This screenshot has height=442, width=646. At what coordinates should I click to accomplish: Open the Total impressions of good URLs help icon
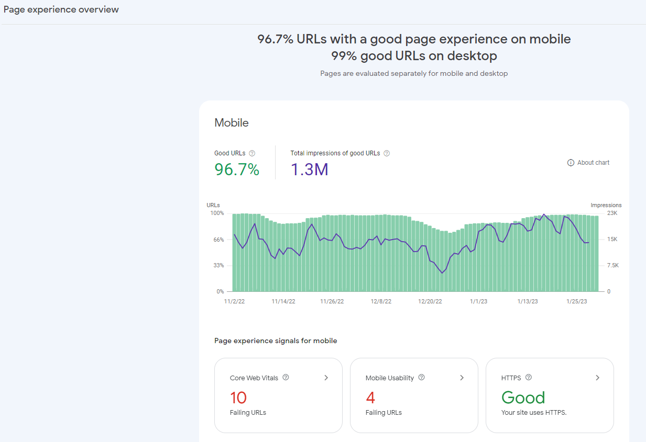click(x=386, y=153)
